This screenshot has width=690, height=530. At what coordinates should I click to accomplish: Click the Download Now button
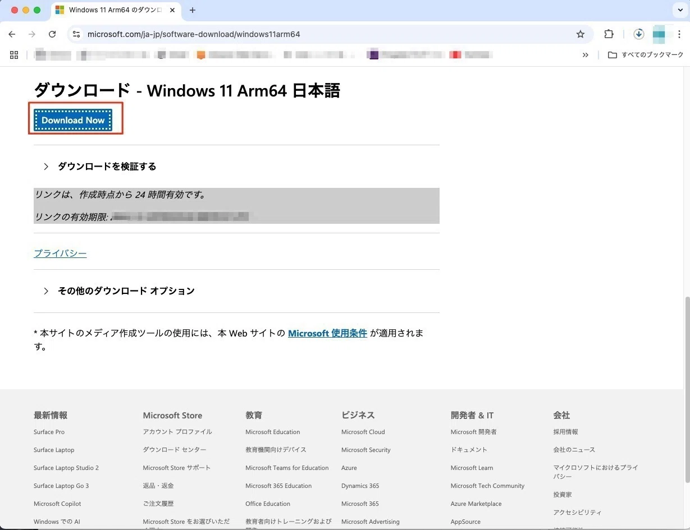(73, 120)
